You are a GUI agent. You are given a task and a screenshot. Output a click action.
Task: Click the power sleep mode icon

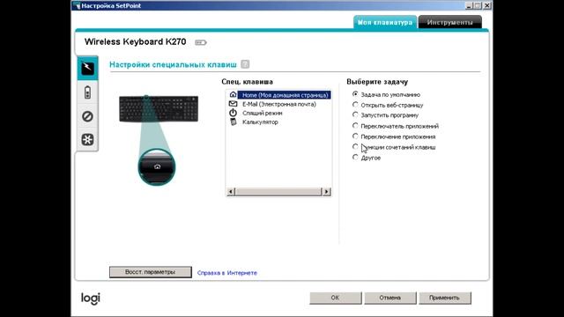point(233,113)
